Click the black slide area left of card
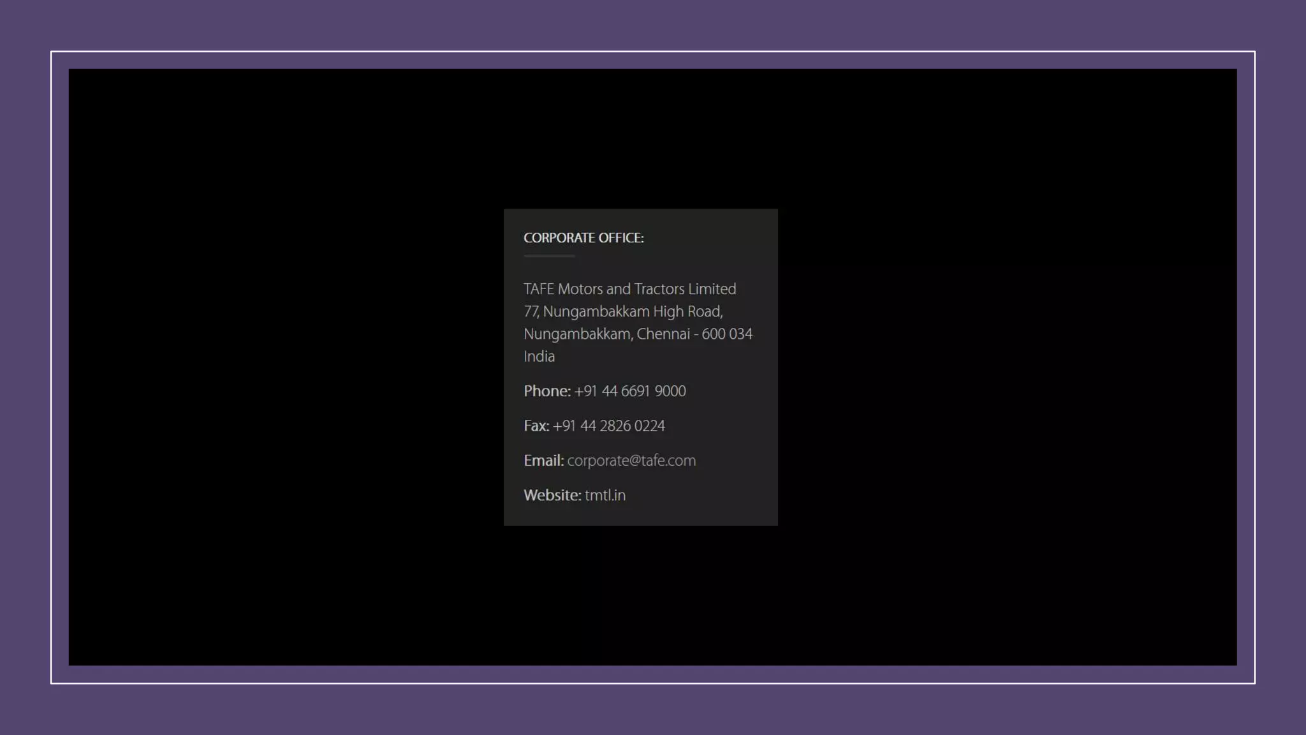Image resolution: width=1306 pixels, height=735 pixels. pos(287,367)
